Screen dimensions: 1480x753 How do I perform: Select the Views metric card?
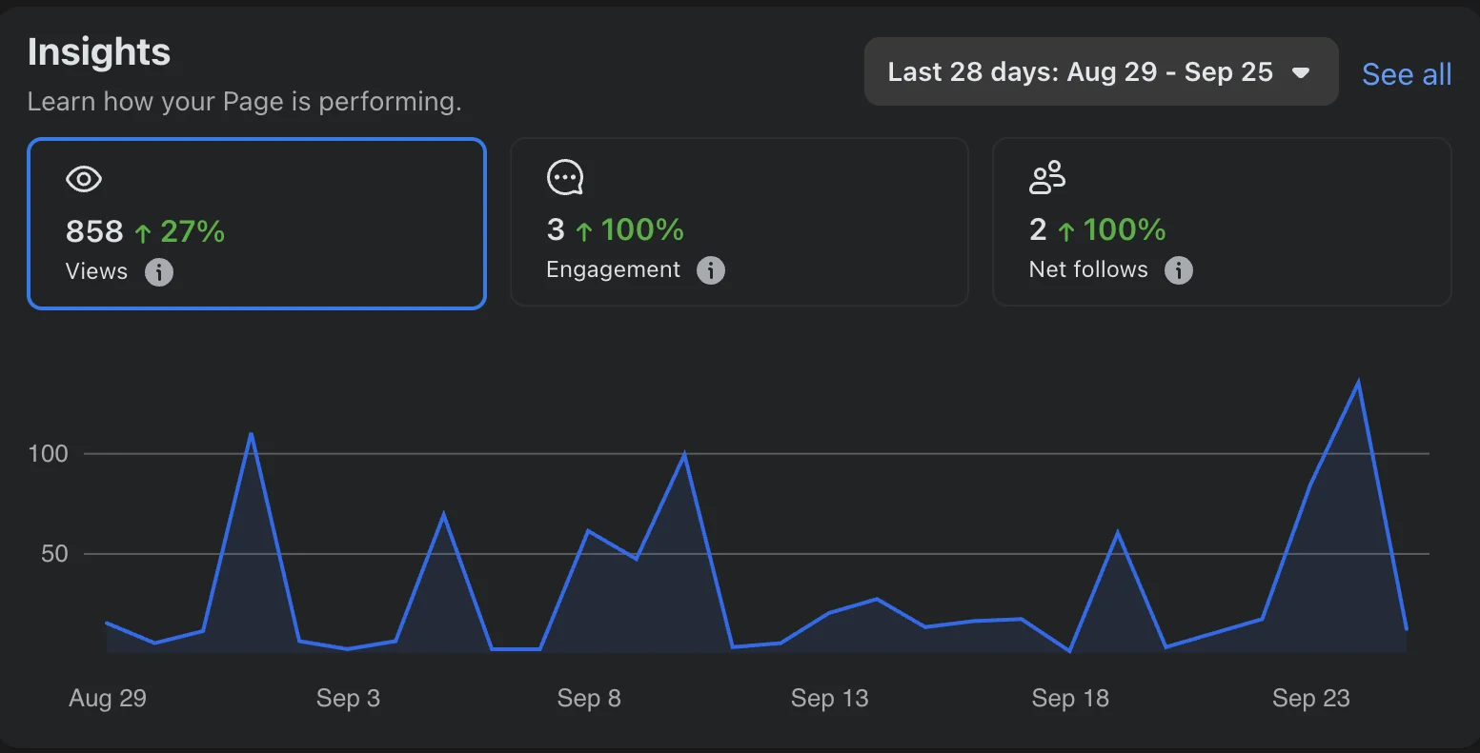coord(257,224)
